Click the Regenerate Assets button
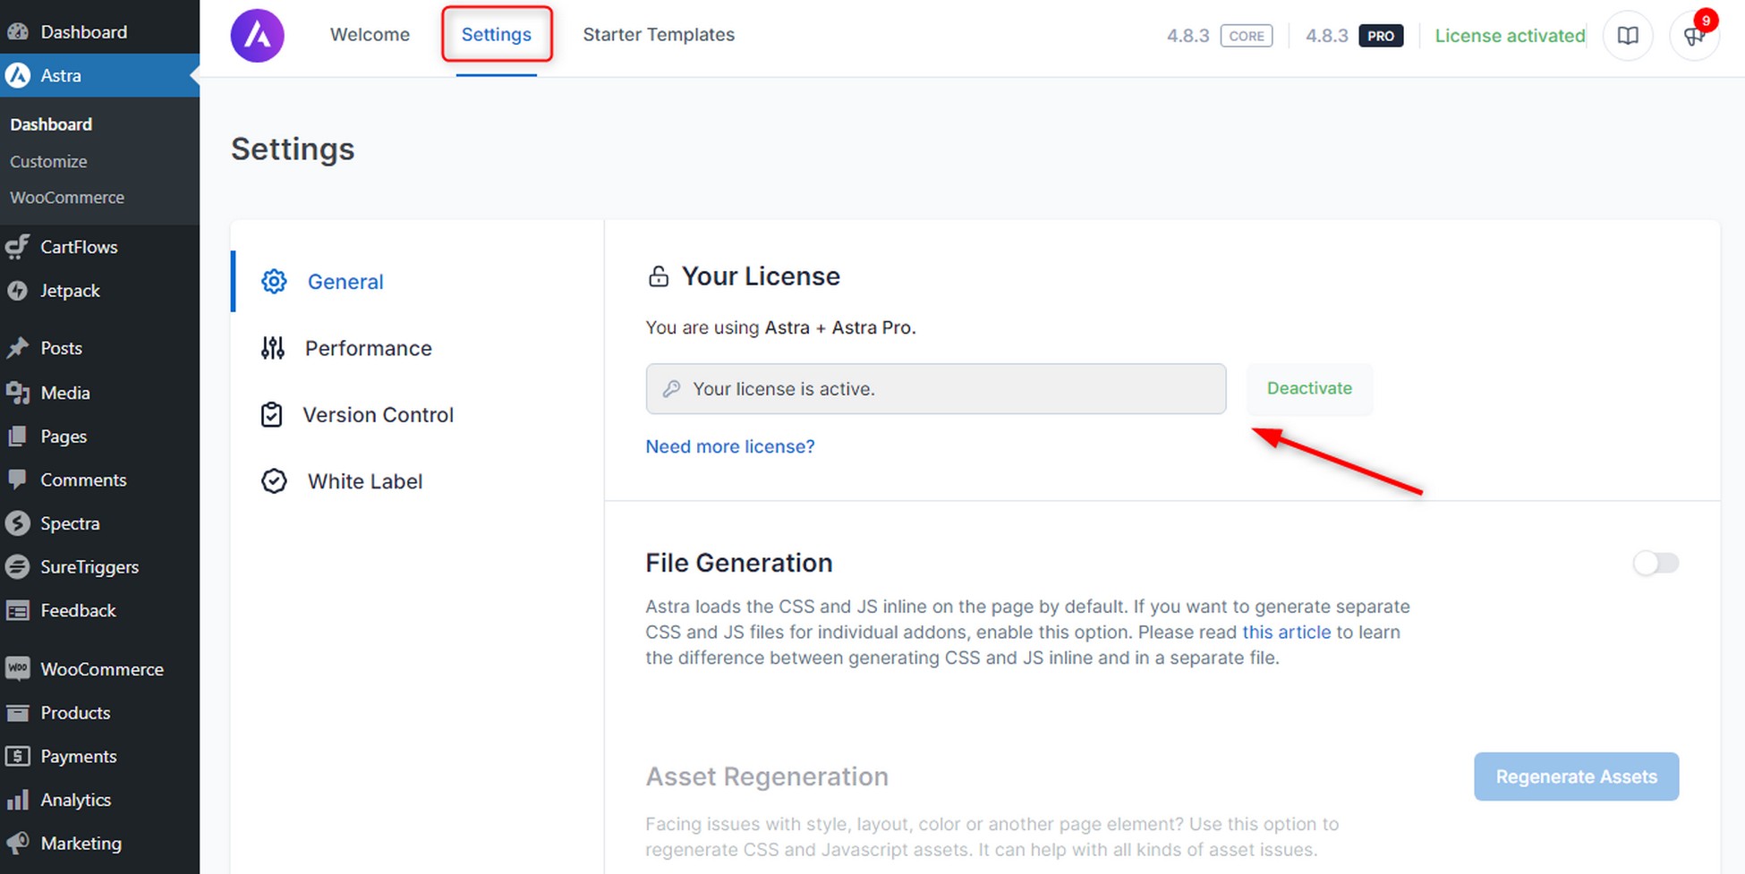This screenshot has width=1745, height=874. (1576, 776)
